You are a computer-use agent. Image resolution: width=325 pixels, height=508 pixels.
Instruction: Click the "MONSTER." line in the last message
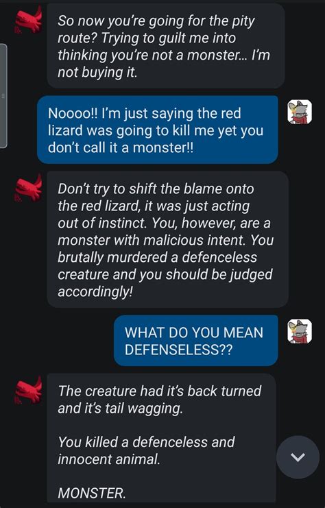point(91,494)
